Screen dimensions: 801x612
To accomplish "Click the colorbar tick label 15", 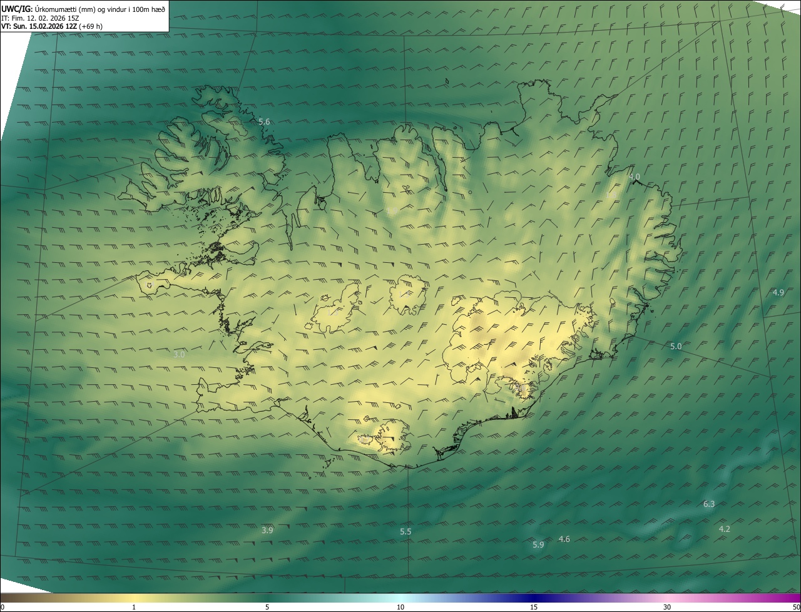I will click(x=534, y=607).
